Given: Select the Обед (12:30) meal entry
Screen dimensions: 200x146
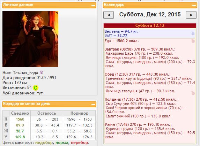Looking at the screenshot, I should (x=138, y=74).
